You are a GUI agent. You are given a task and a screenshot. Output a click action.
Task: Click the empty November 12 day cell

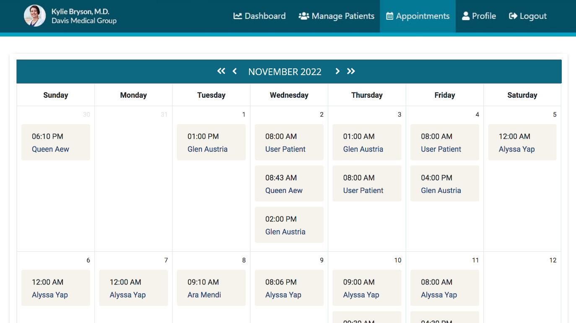pyautogui.click(x=522, y=289)
